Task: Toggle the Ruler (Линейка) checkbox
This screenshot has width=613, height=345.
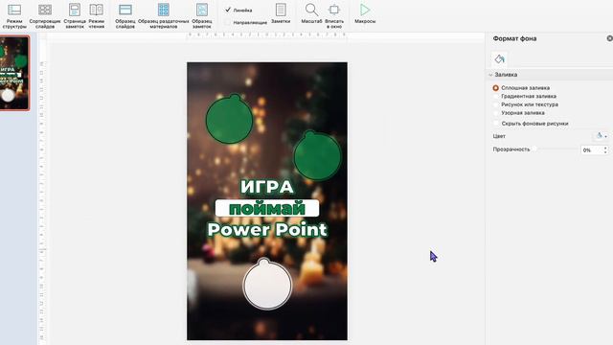Action: coord(228,10)
